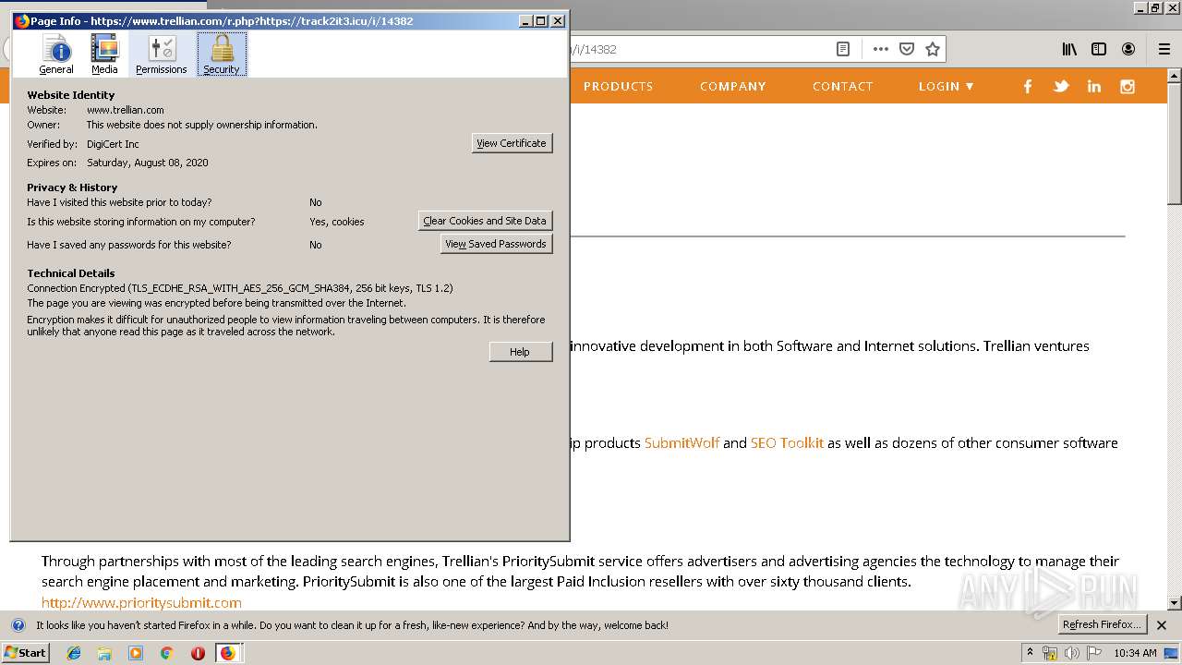
Task: Open the reader view icon in address bar
Action: point(843,49)
